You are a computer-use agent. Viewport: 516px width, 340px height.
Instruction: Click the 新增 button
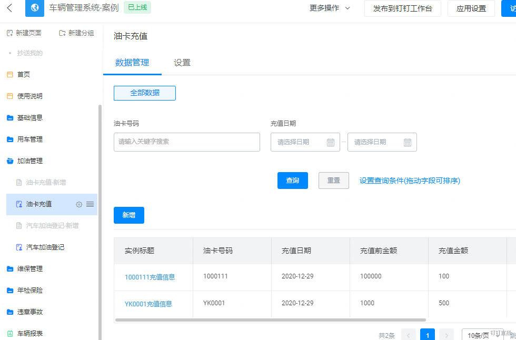(x=129, y=215)
